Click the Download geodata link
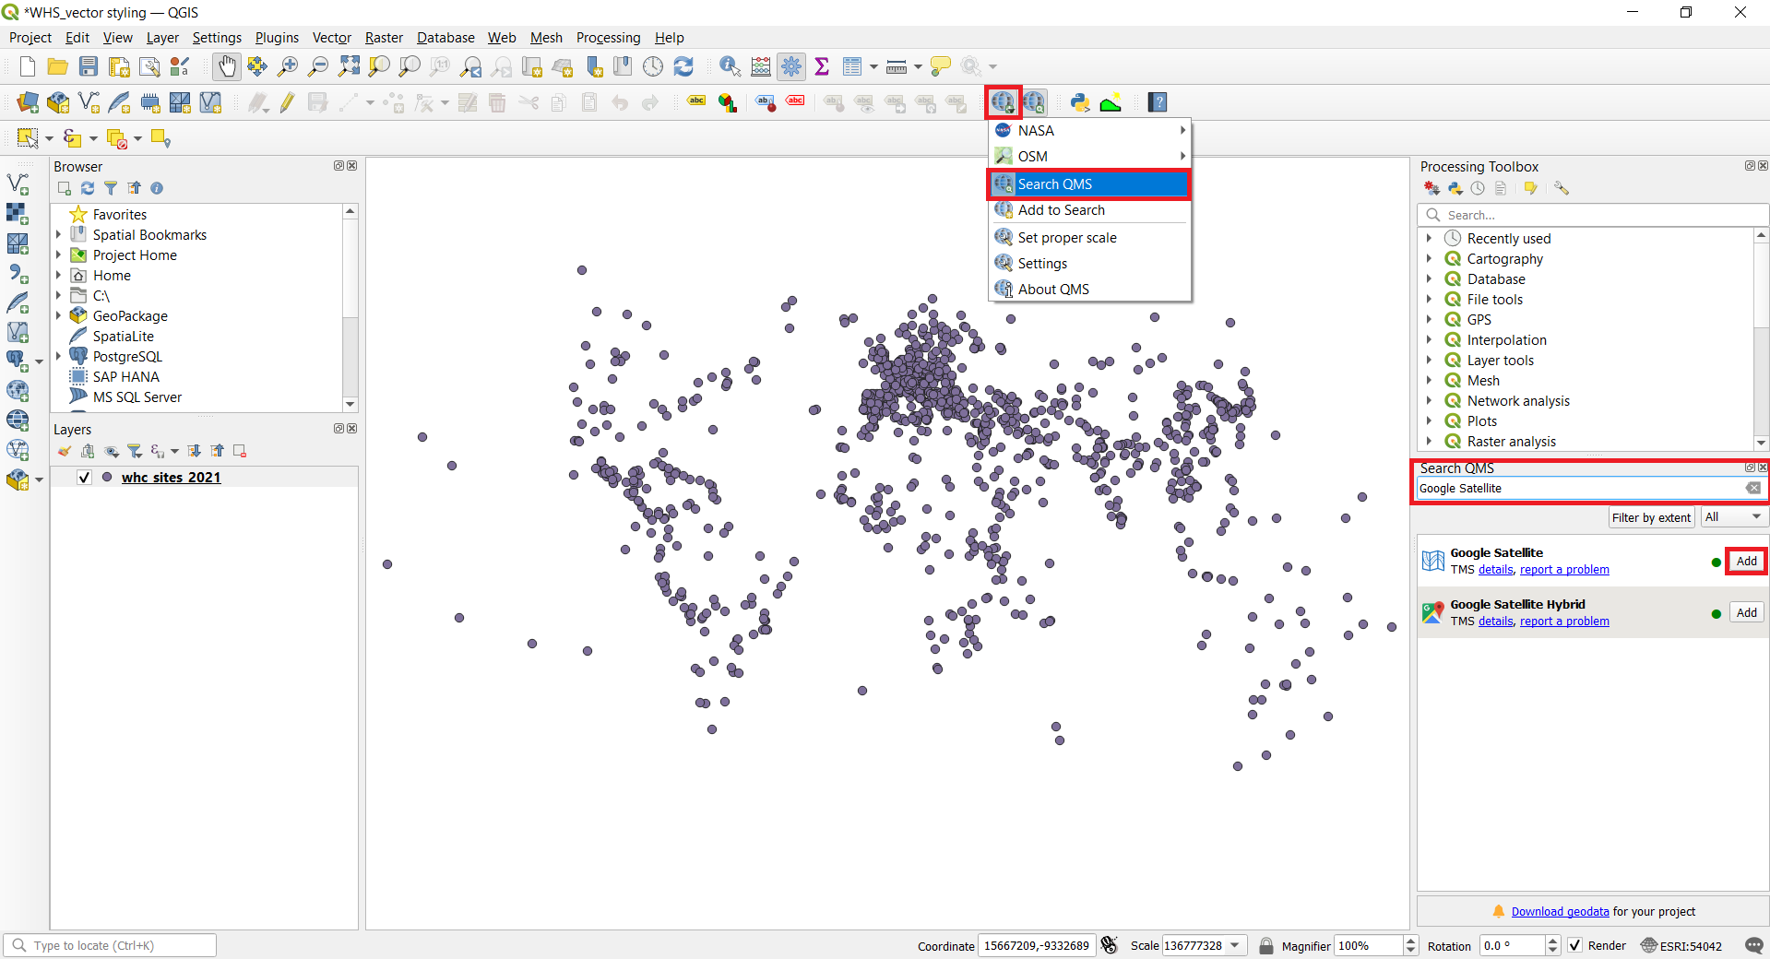This screenshot has height=959, width=1770. (1560, 912)
